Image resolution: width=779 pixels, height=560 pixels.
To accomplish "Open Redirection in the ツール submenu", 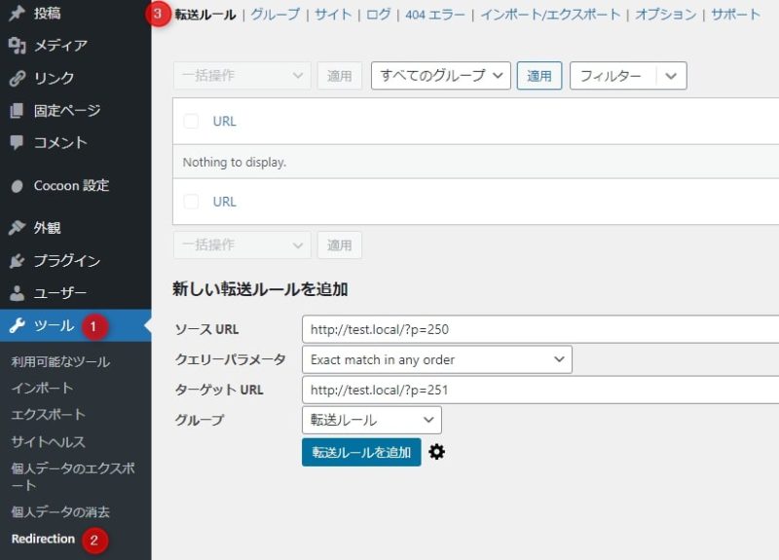I will click(x=43, y=539).
